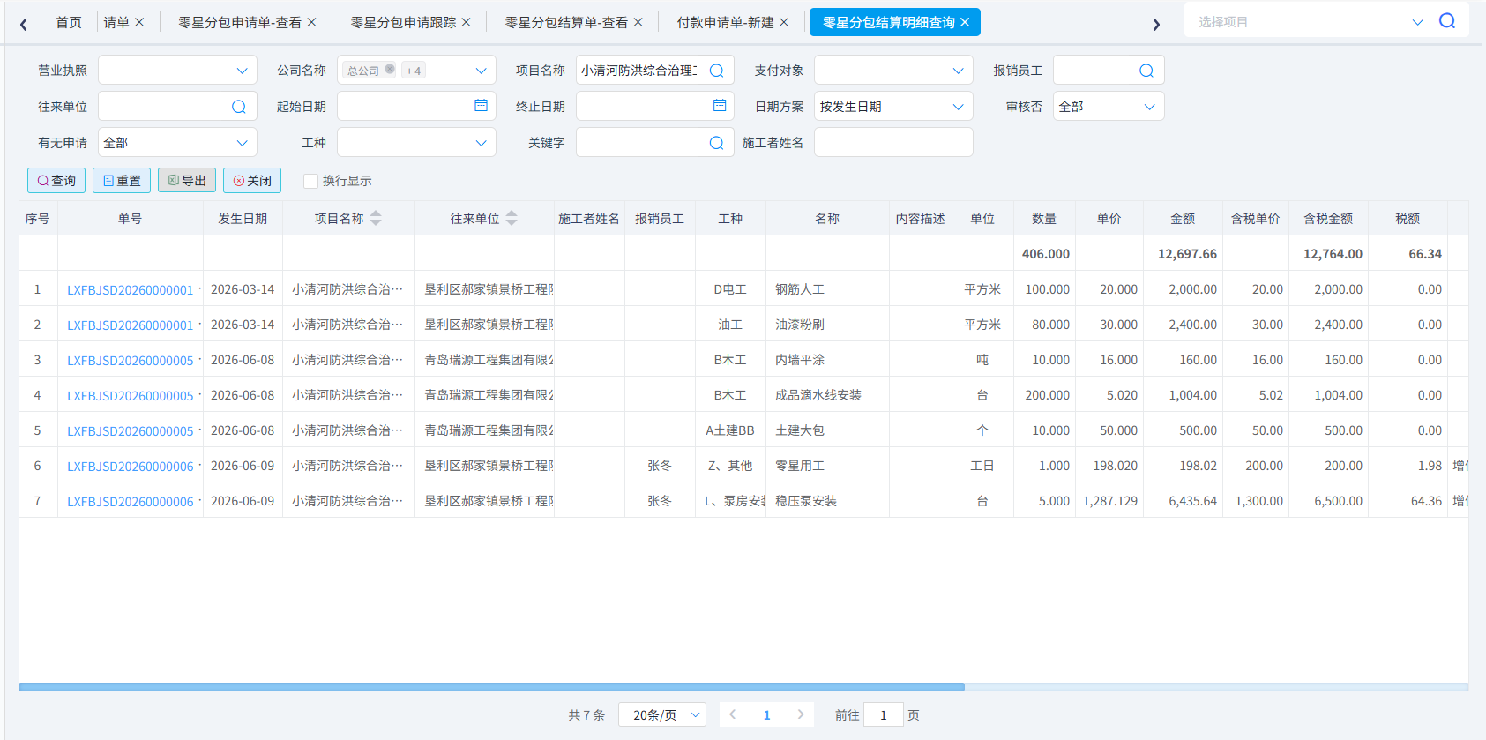Open the 起始日期 calendar picker icon
This screenshot has height=740, width=1486.
481,106
